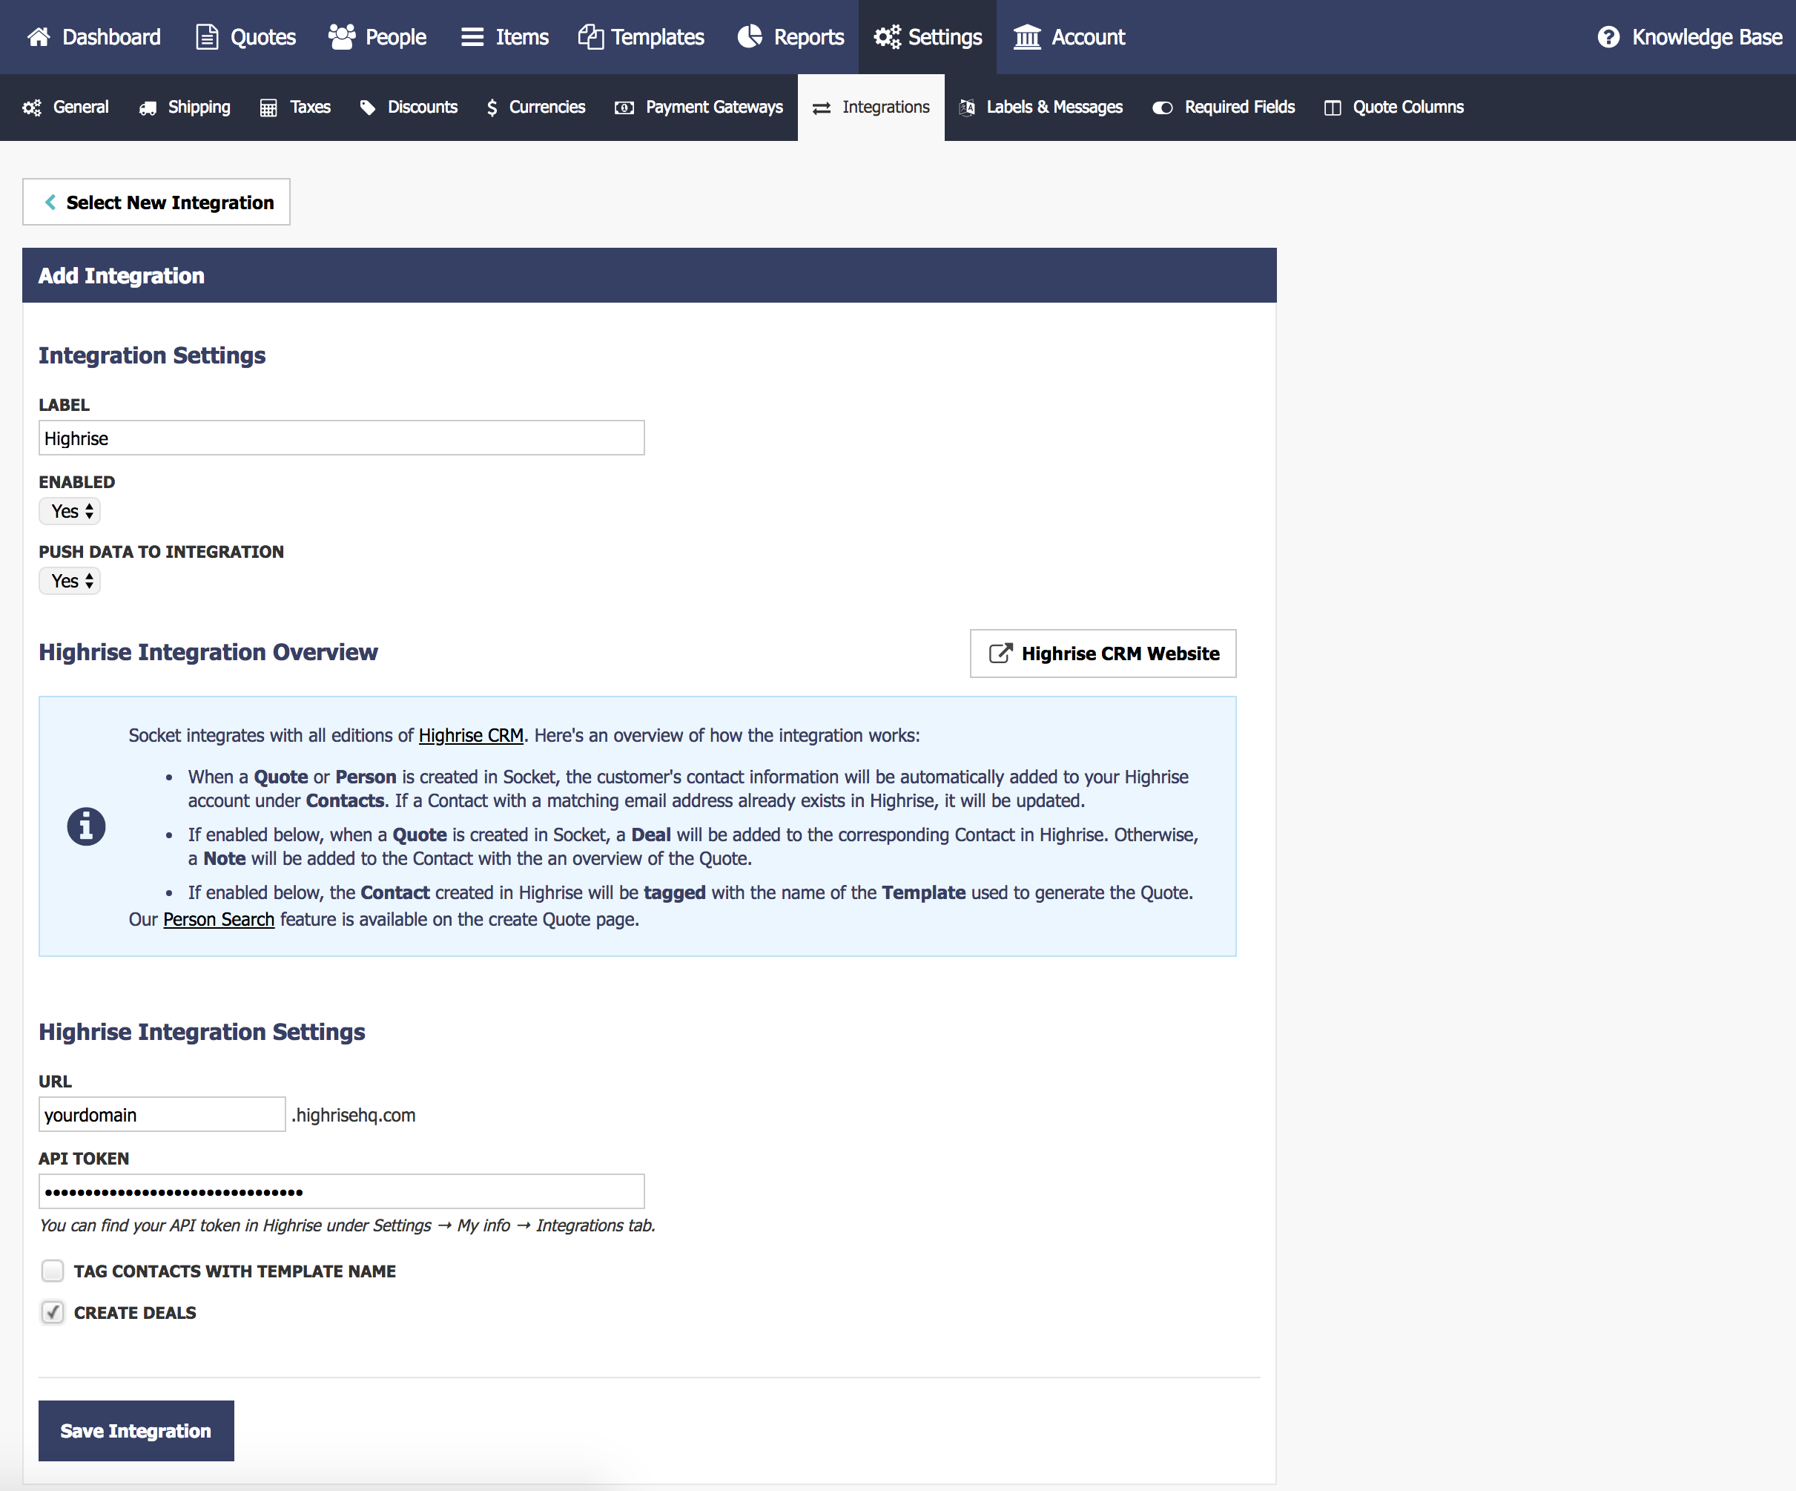Click the Save Integration button
1796x1491 pixels.
click(x=136, y=1430)
